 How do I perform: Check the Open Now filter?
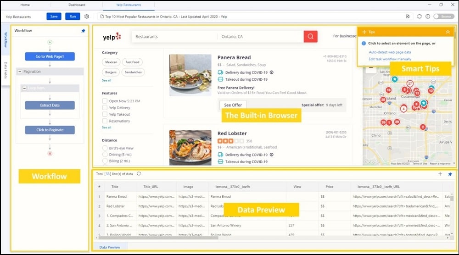105,101
